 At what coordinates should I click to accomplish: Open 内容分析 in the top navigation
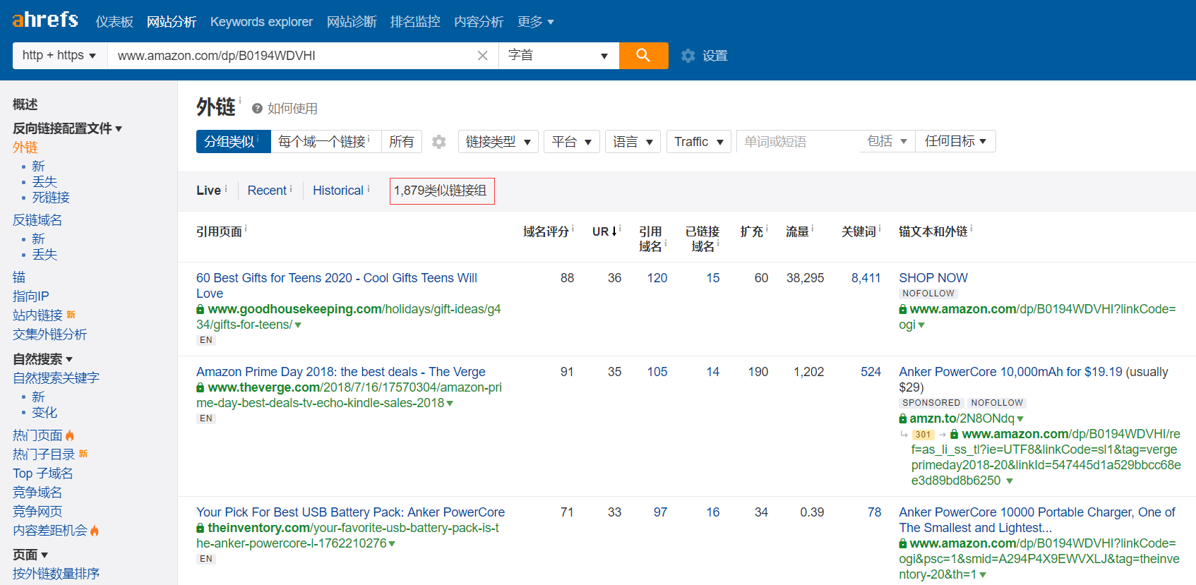479,22
